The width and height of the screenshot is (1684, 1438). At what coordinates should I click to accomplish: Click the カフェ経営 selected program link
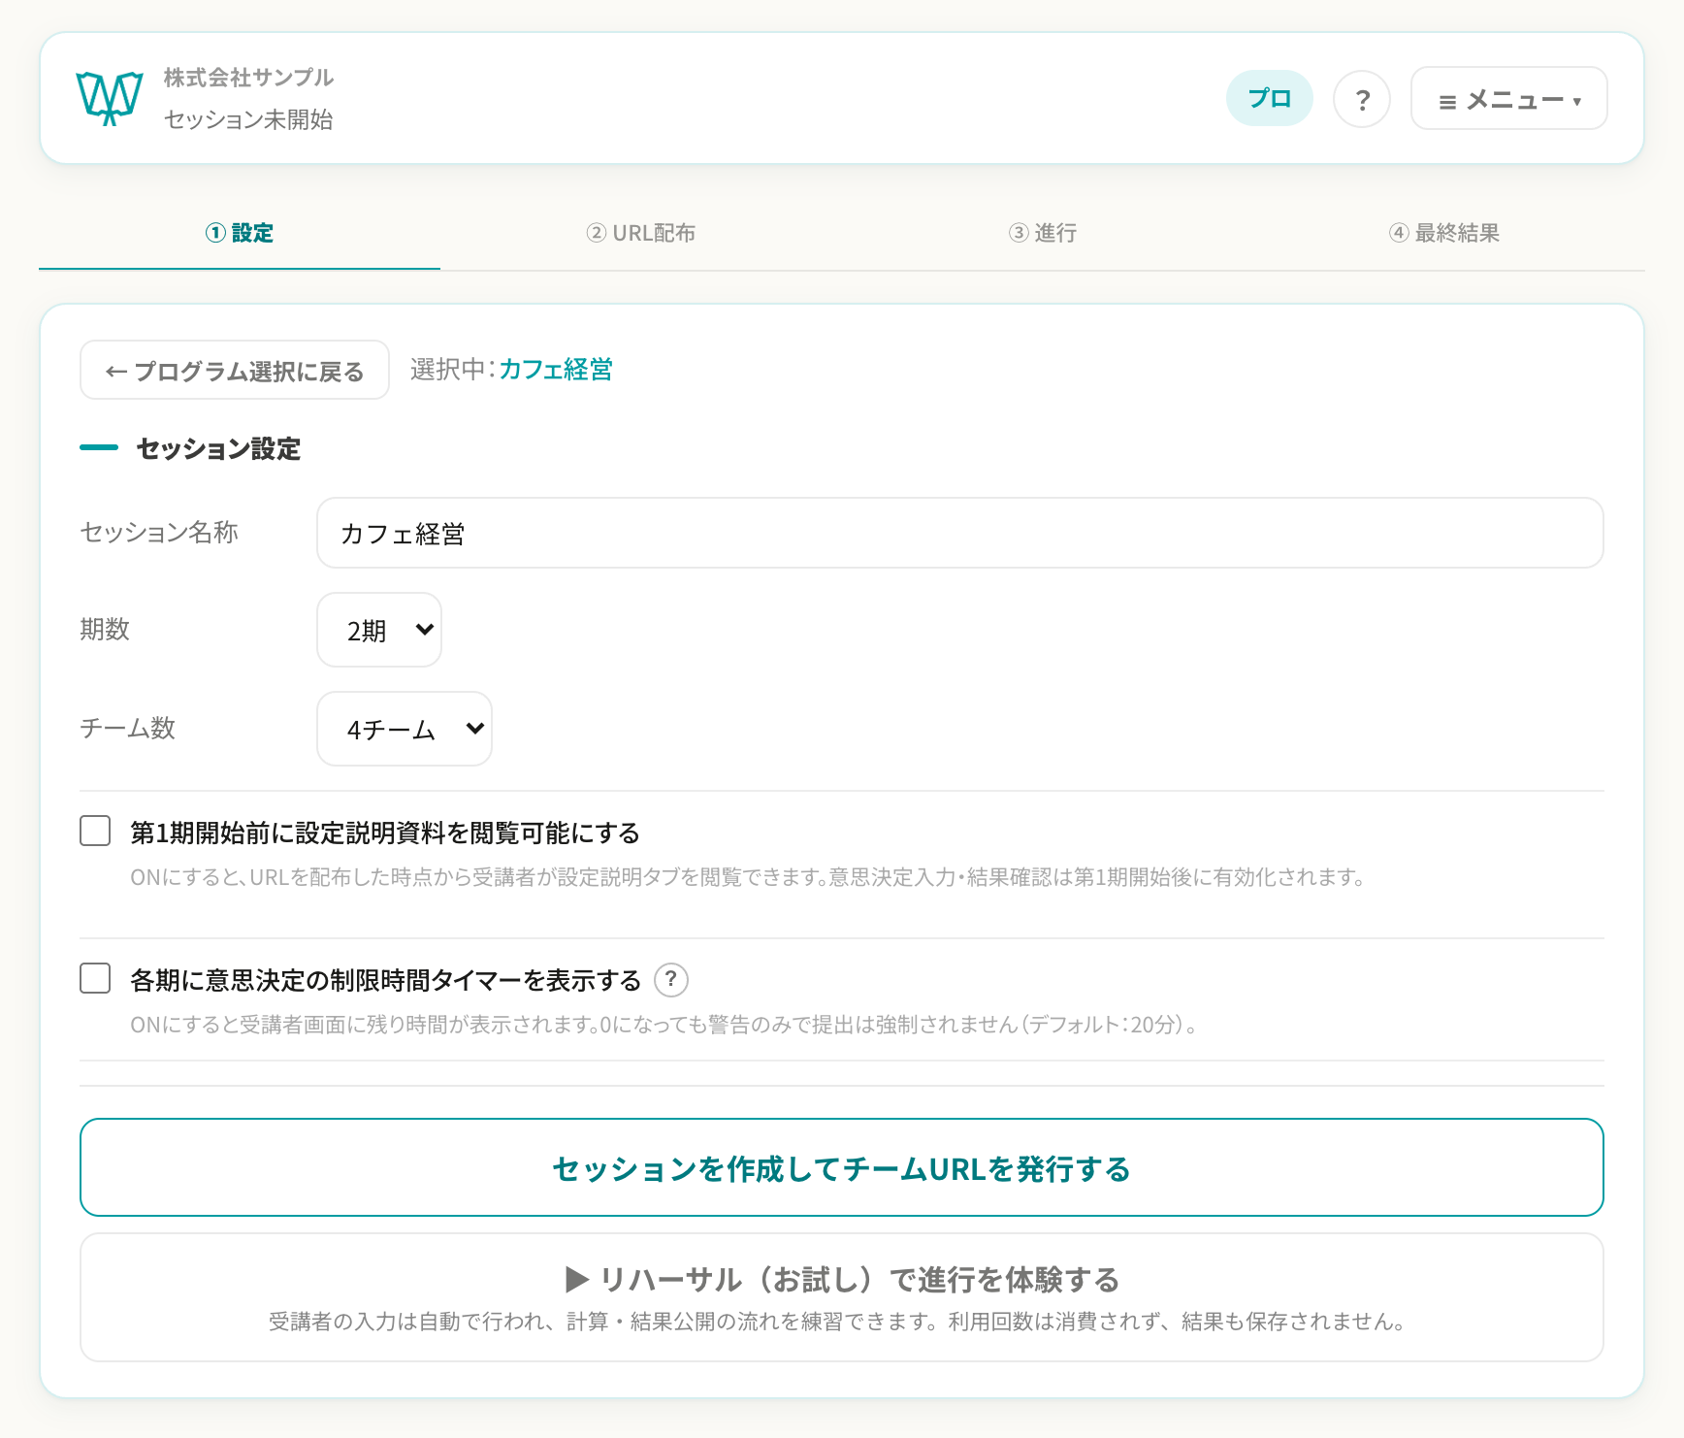pos(556,370)
